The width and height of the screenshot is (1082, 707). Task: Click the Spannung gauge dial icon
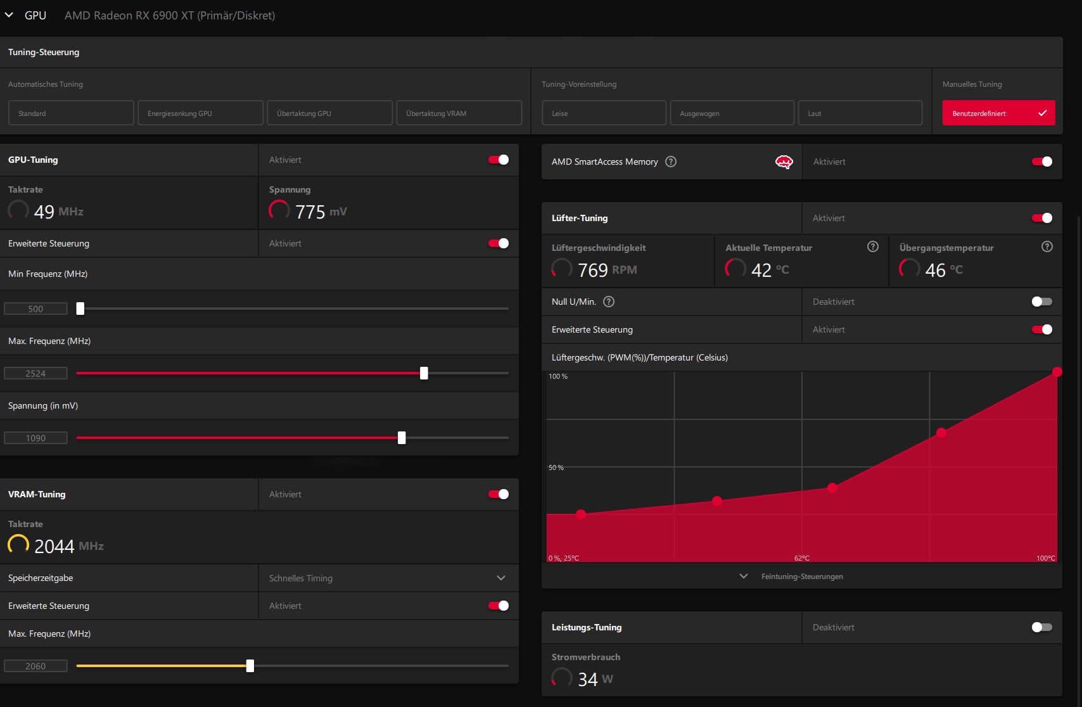[x=279, y=210]
